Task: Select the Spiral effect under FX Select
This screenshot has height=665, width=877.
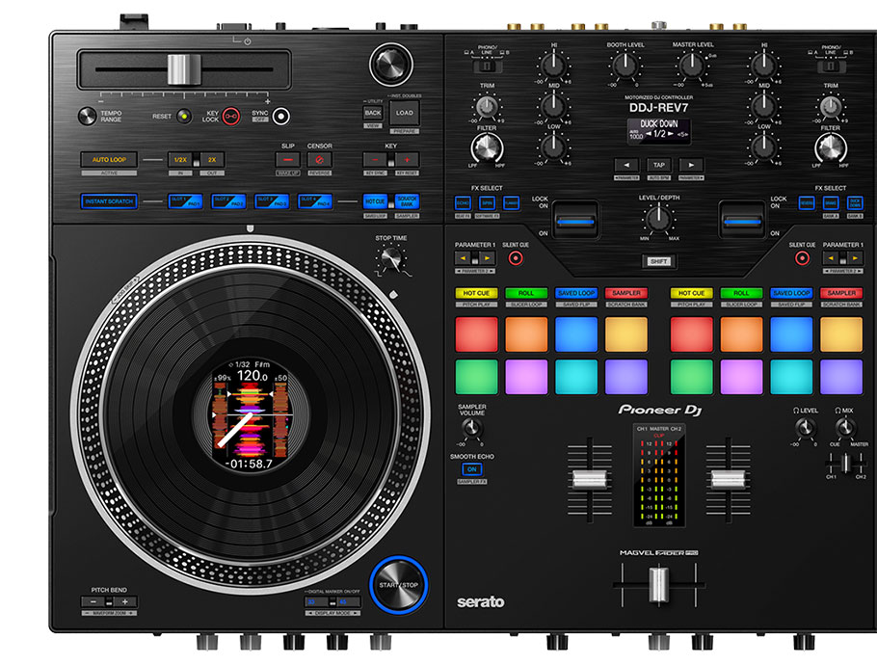Action: pos(487,203)
